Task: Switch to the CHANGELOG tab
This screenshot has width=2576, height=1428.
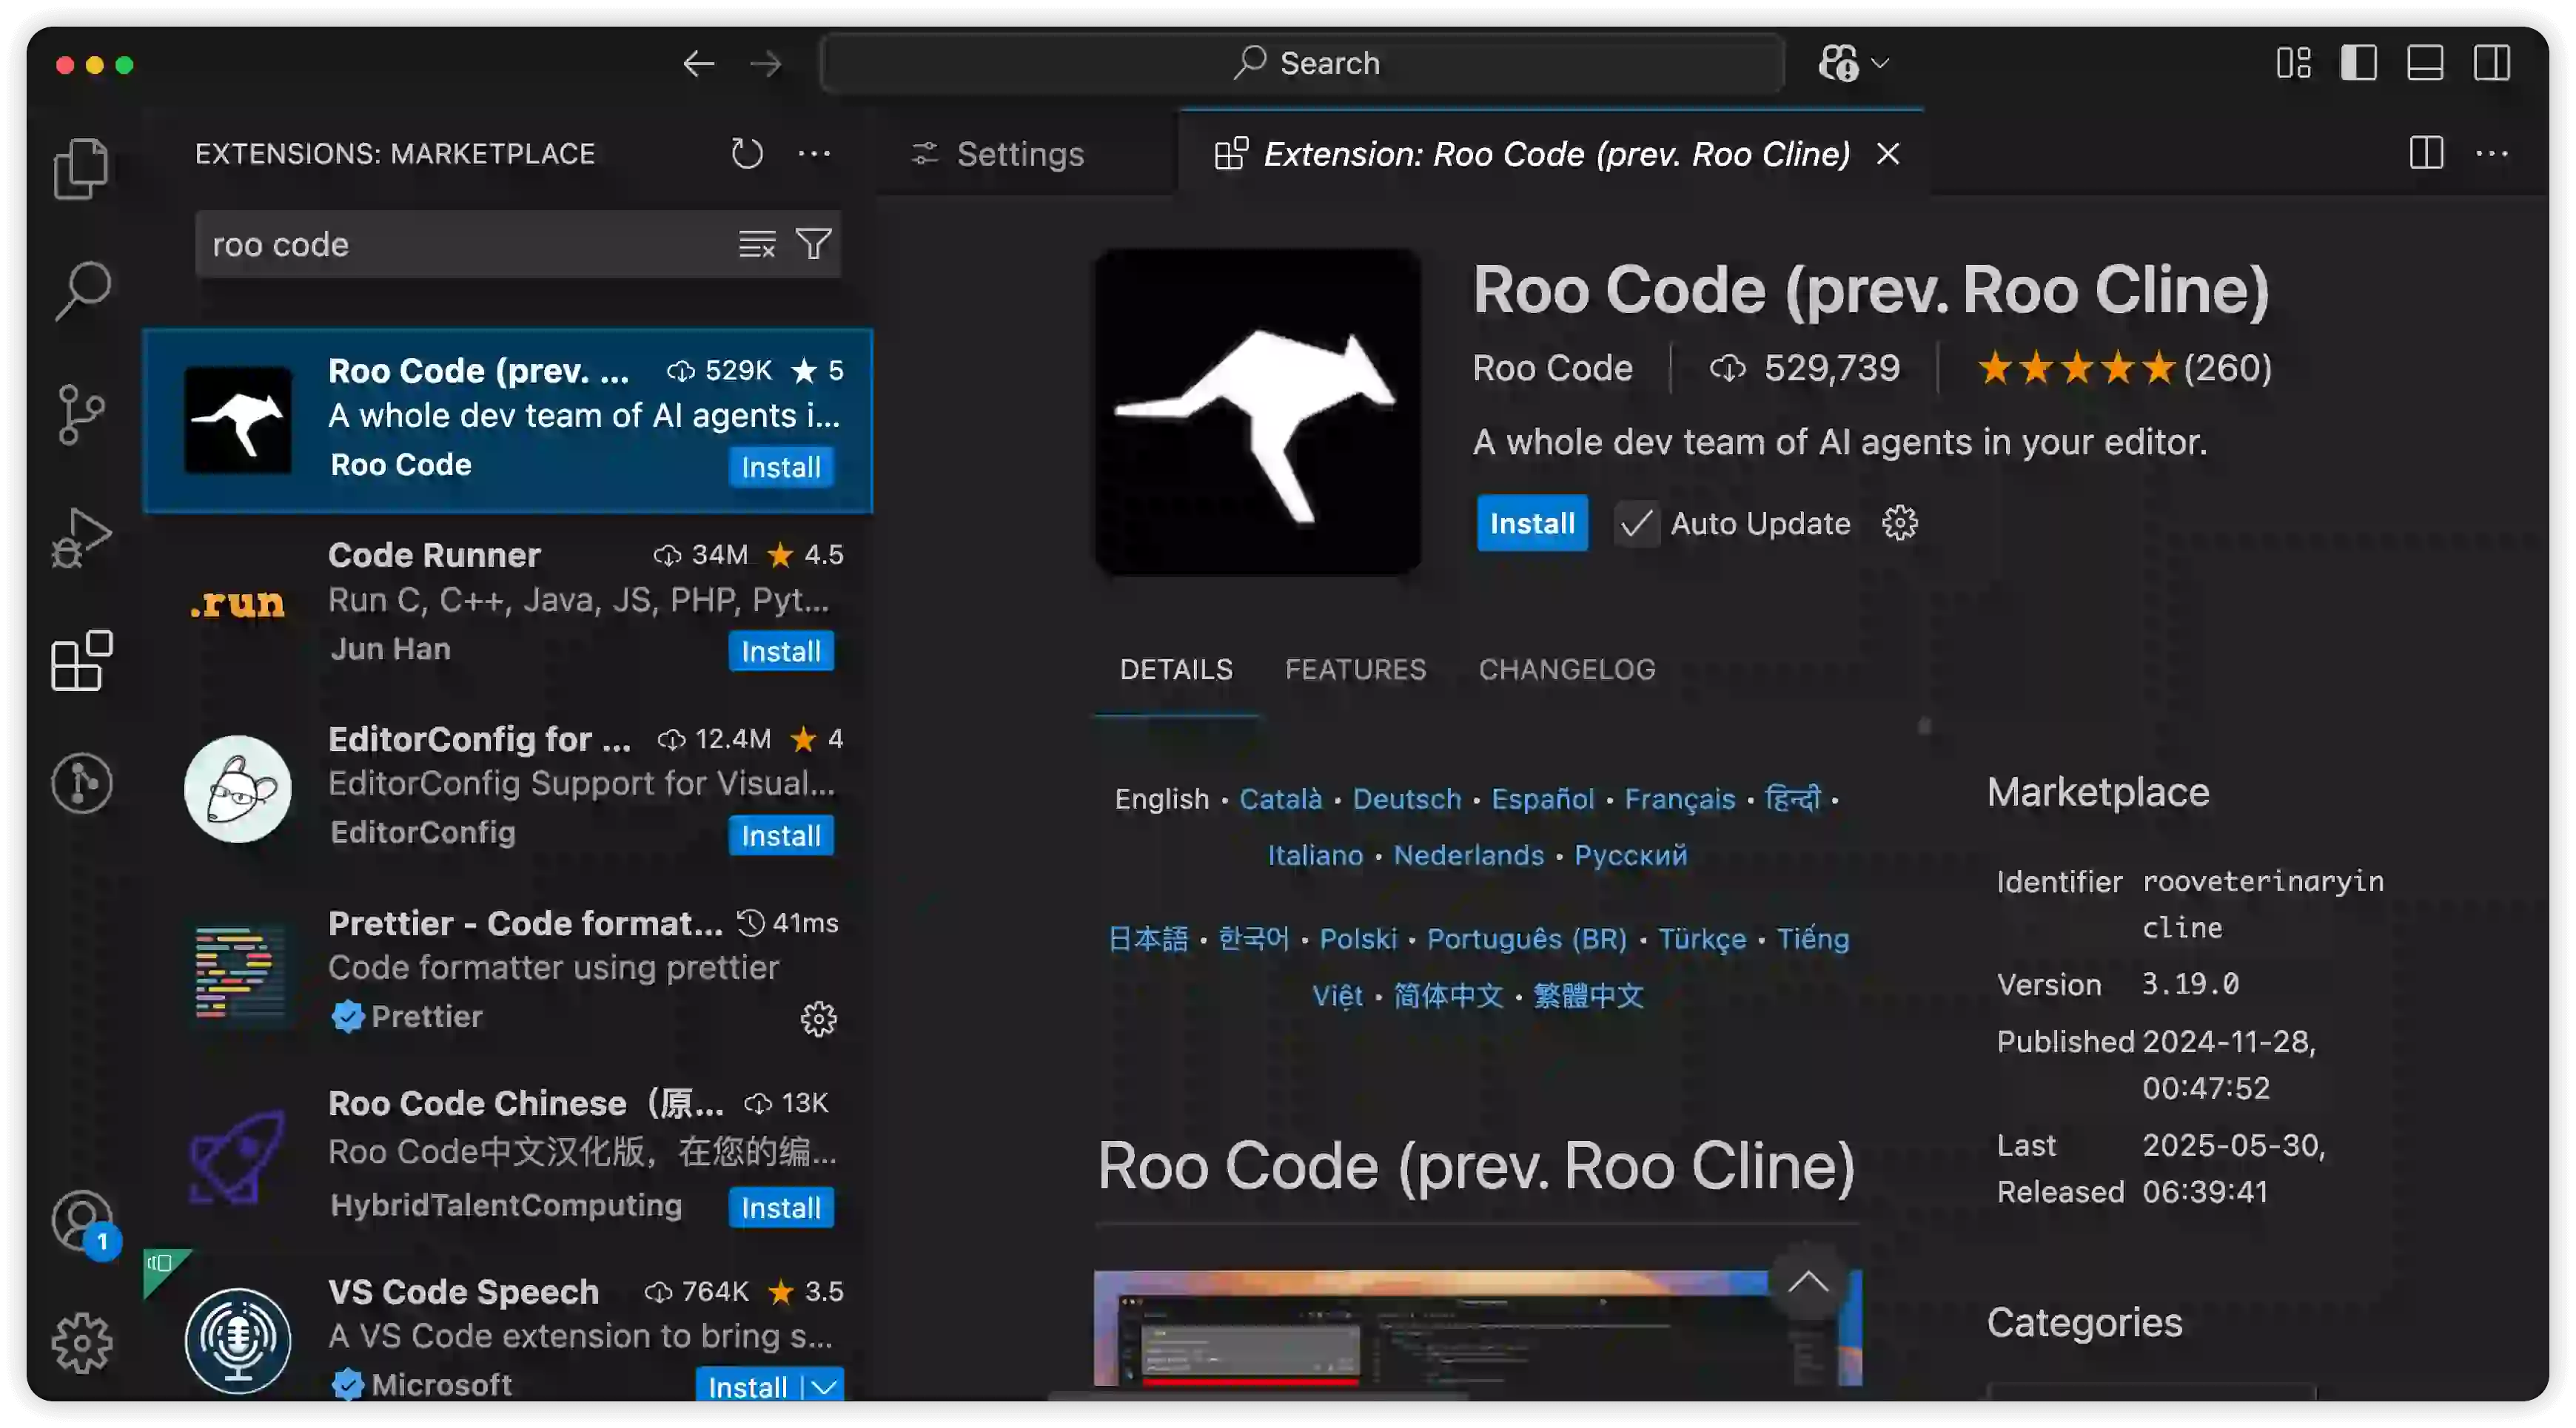Action: coord(1567,670)
